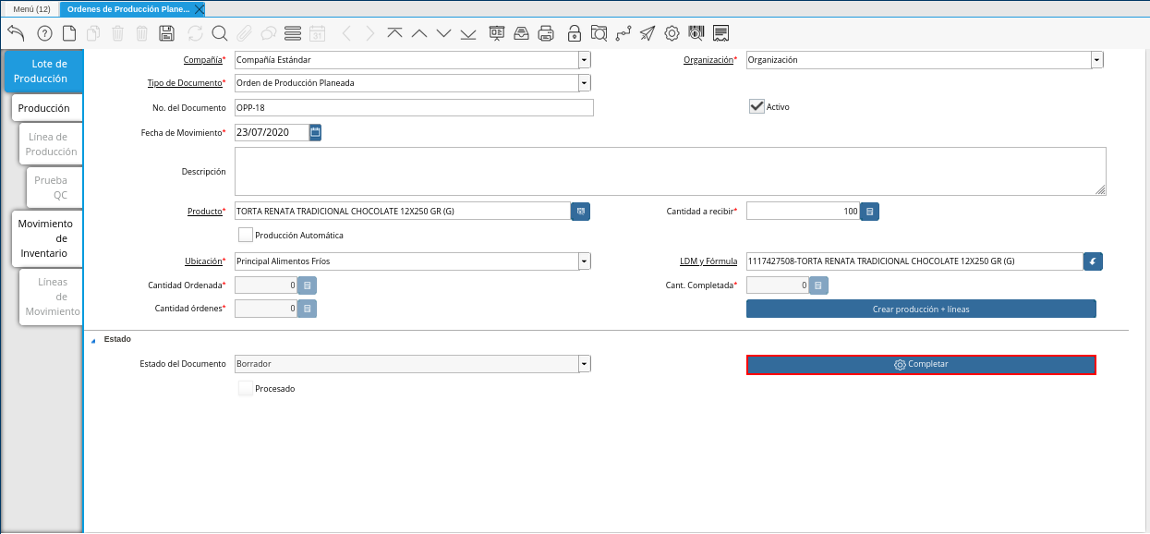Switch to the Producción tab
This screenshot has height=534, width=1150.
[x=44, y=108]
